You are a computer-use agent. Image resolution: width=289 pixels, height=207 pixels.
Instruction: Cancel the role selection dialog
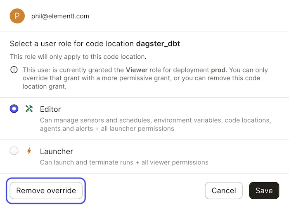click(224, 190)
